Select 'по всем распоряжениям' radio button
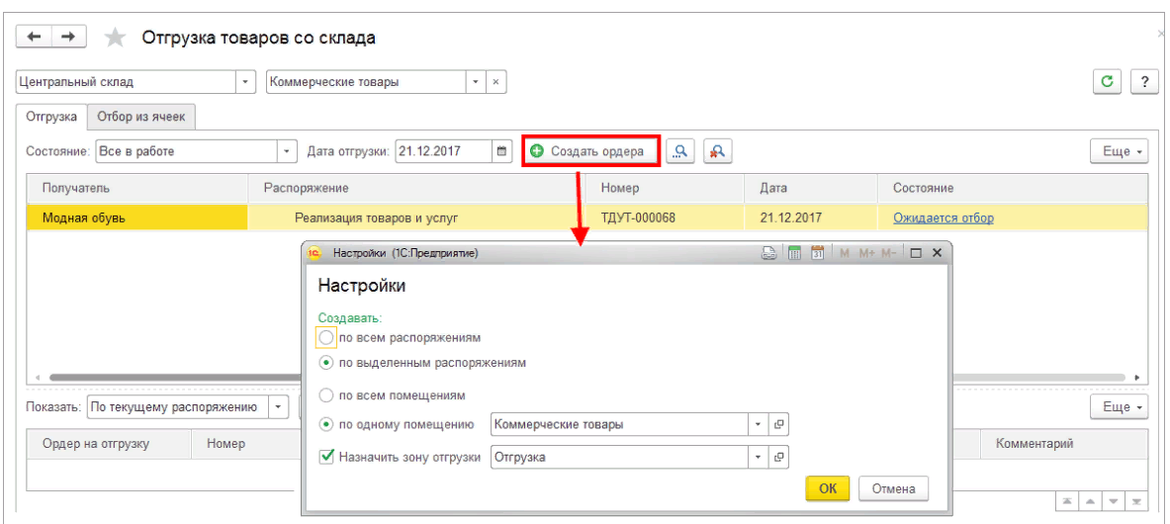 (x=326, y=337)
